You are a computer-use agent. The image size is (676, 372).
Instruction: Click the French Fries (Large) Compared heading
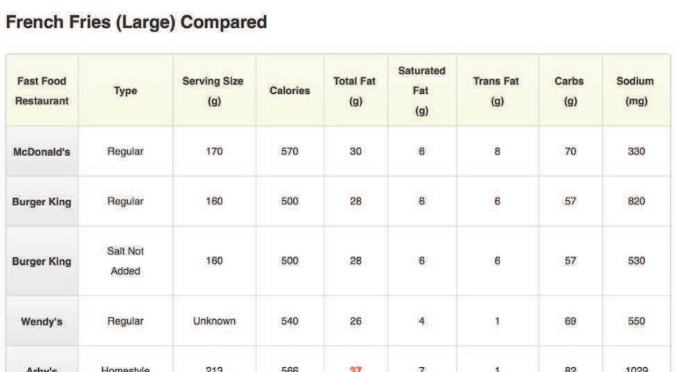tap(136, 22)
